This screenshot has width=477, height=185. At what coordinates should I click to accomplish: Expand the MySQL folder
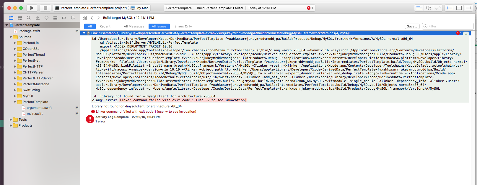click(x=15, y=96)
